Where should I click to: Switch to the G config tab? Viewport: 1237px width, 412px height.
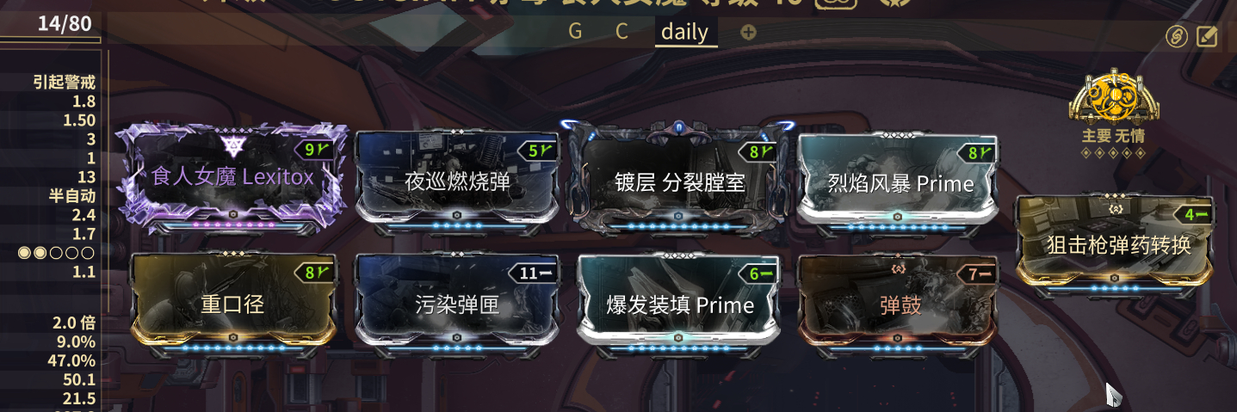pos(575,32)
